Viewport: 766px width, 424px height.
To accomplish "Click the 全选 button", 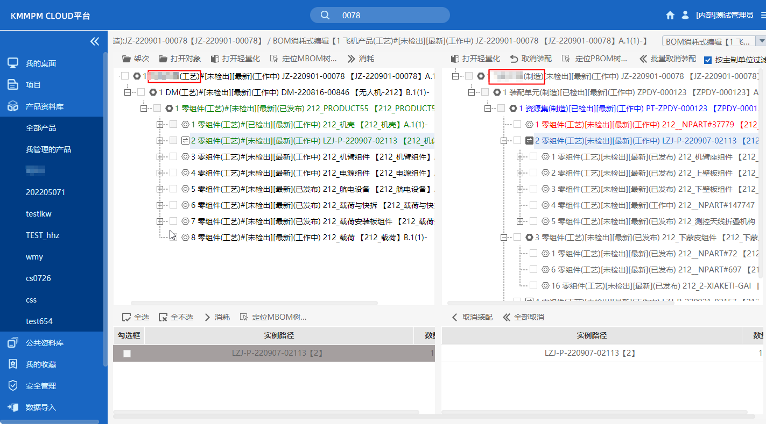I will click(136, 317).
